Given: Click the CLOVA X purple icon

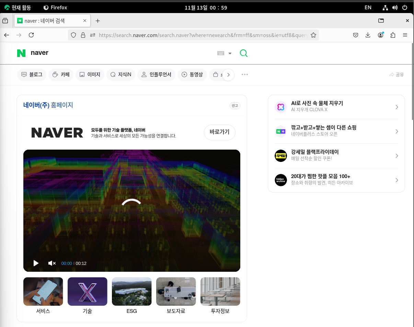Looking at the screenshot, I should point(281,107).
